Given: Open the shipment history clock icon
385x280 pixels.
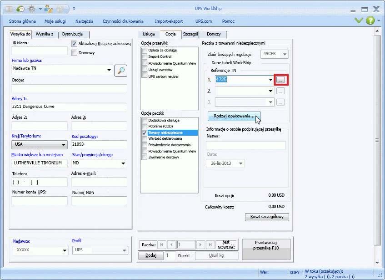Looking at the screenshot, I should (20, 9).
